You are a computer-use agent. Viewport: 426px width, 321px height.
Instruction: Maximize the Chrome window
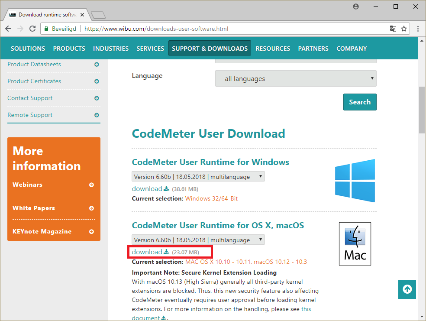point(396,6)
